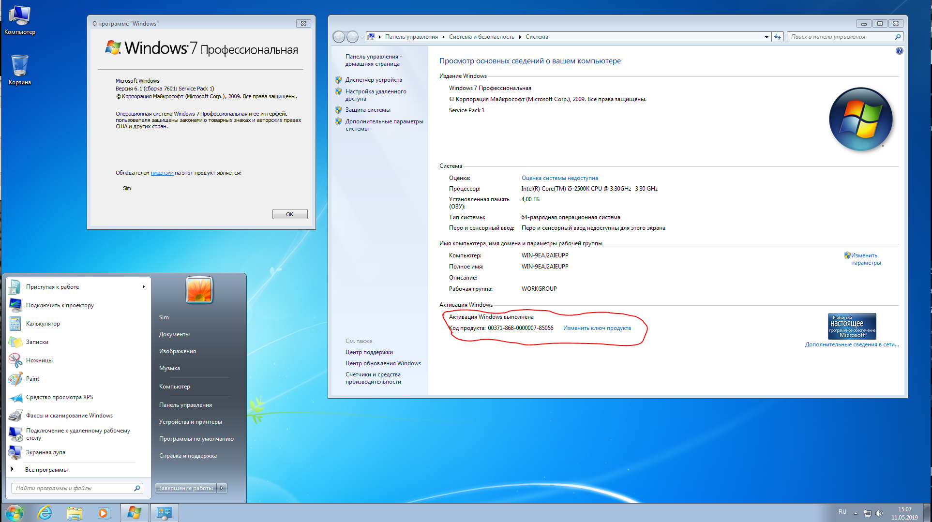Click Изменить ключ продукта link

pos(597,328)
